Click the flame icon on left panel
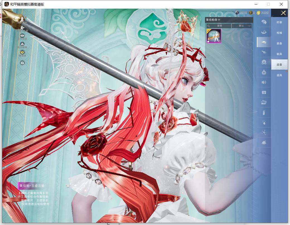 22,44
